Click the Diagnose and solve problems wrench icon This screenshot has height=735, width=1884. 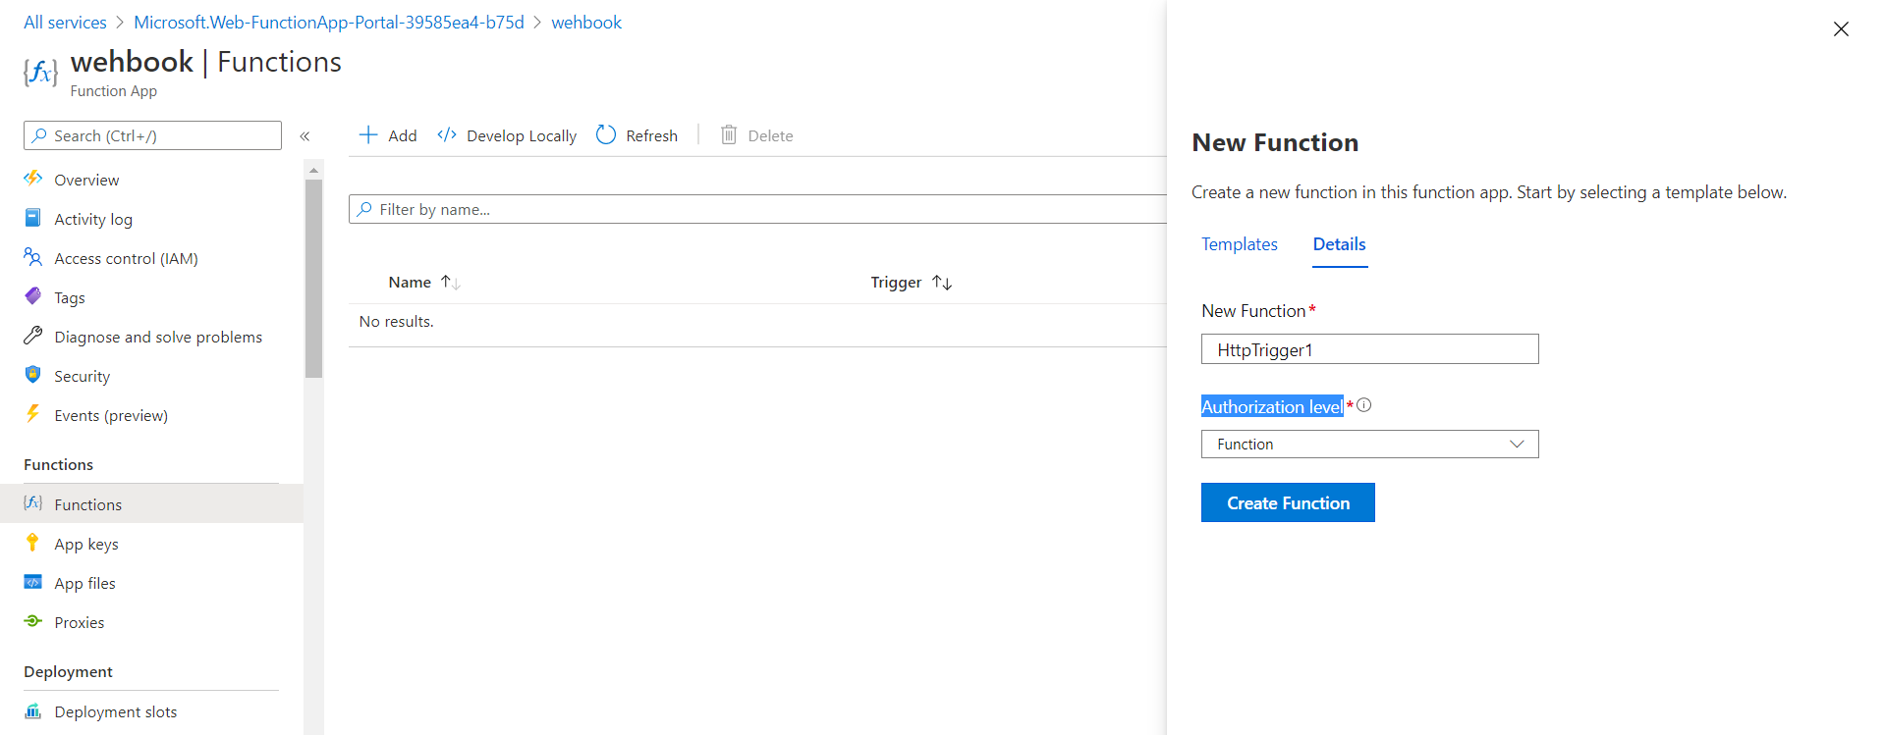[33, 336]
